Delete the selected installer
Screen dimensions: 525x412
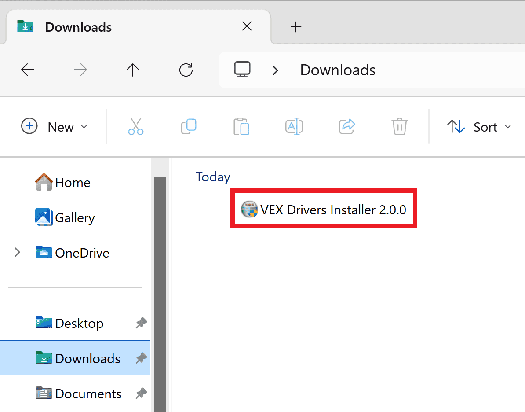(x=399, y=126)
